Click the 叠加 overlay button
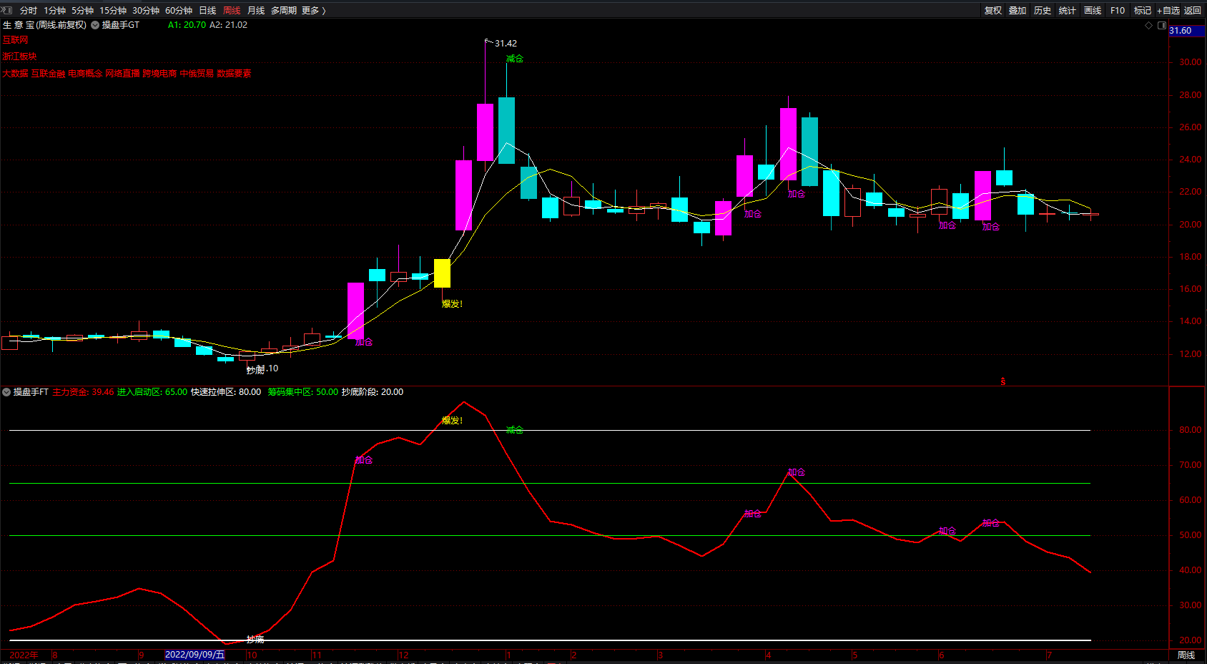 coord(1018,11)
